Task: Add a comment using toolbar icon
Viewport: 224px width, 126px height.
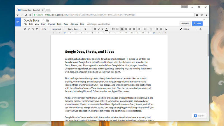Action: pos(117,29)
